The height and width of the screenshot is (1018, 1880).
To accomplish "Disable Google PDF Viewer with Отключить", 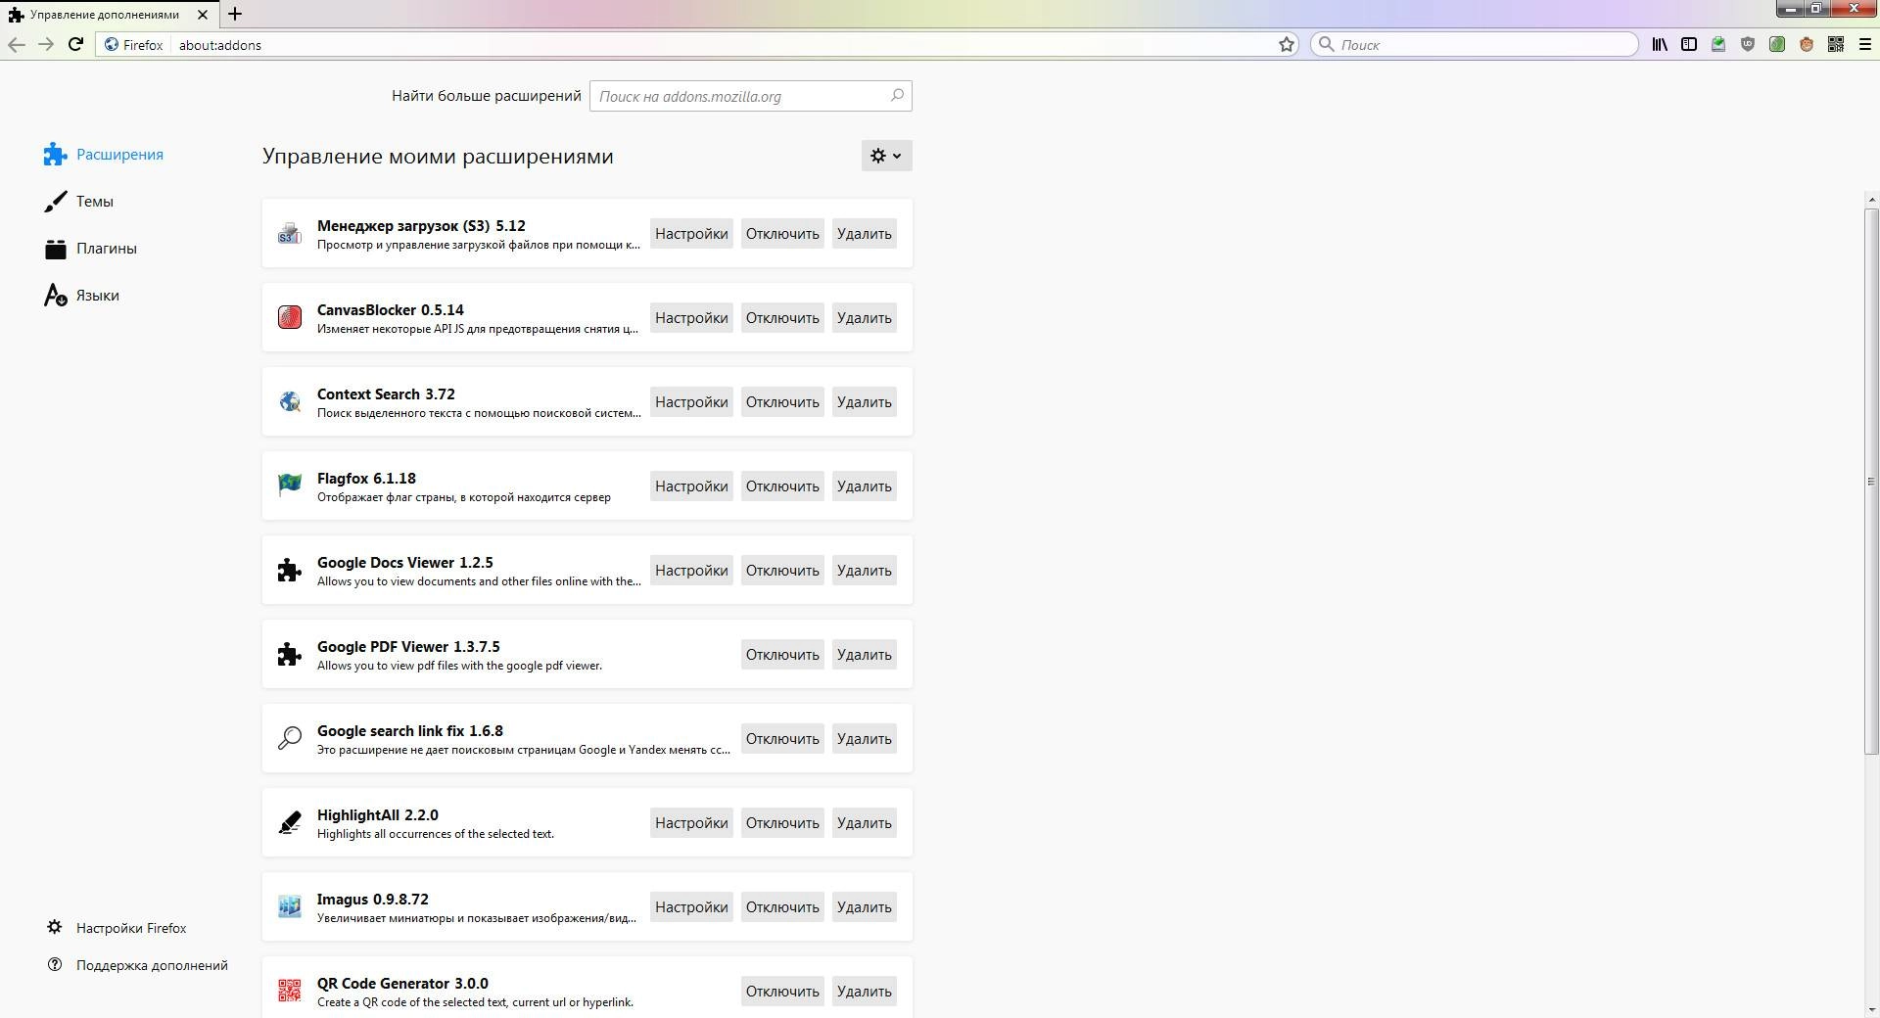I will pos(782,654).
